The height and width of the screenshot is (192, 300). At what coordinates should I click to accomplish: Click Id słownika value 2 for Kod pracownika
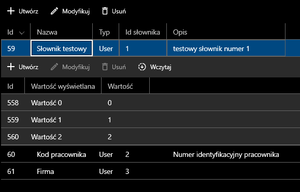[x=127, y=154]
